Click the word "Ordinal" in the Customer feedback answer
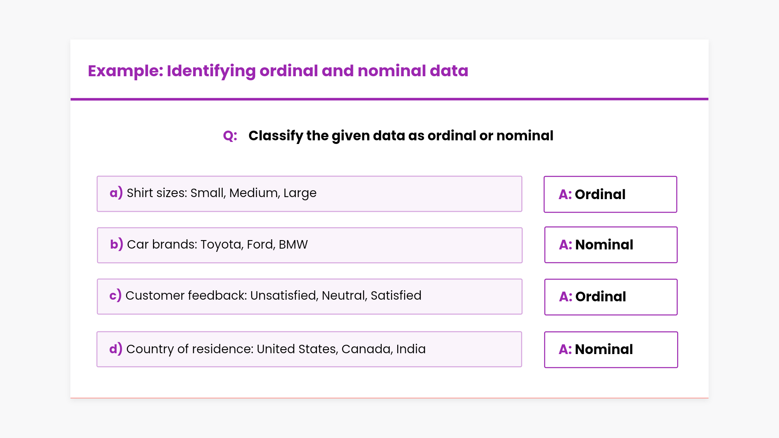The height and width of the screenshot is (438, 779). (600, 297)
